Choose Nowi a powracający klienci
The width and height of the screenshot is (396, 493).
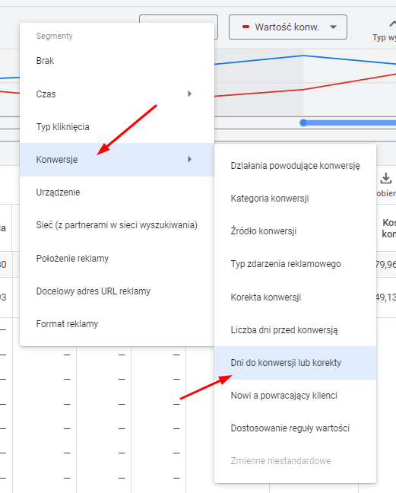point(295,396)
